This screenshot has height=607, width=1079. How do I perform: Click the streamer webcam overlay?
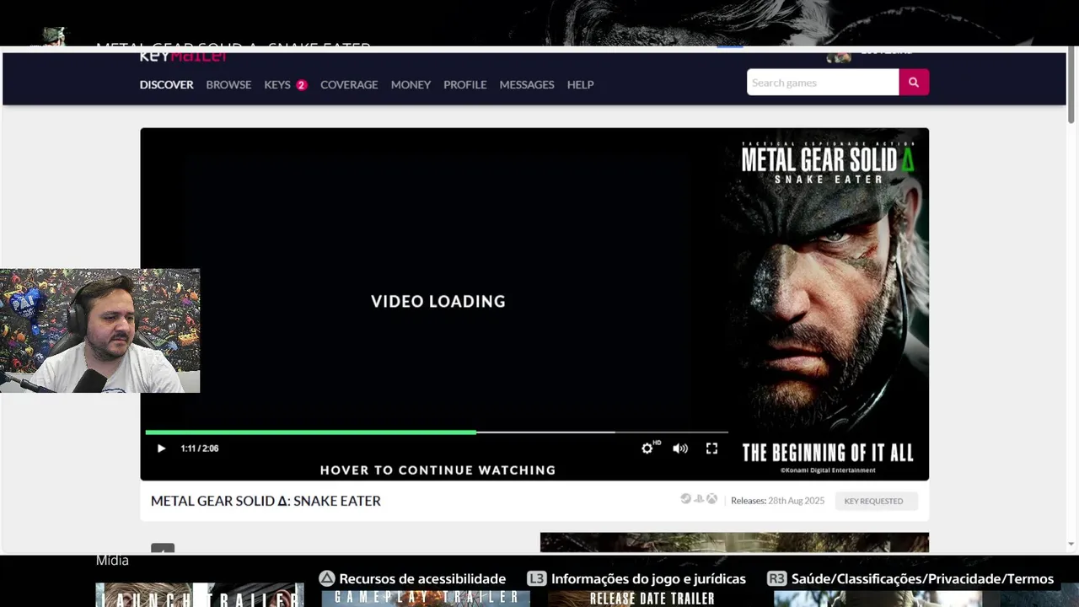click(99, 330)
